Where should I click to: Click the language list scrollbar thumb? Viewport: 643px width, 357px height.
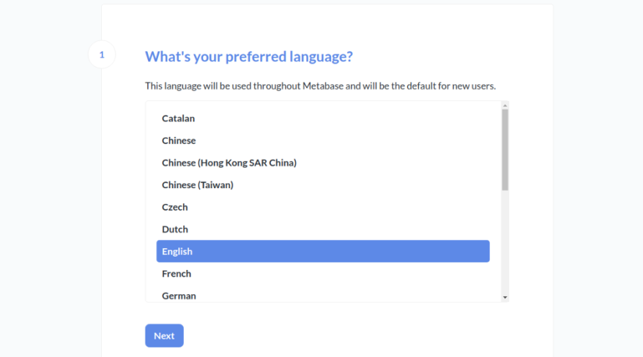[x=505, y=149]
